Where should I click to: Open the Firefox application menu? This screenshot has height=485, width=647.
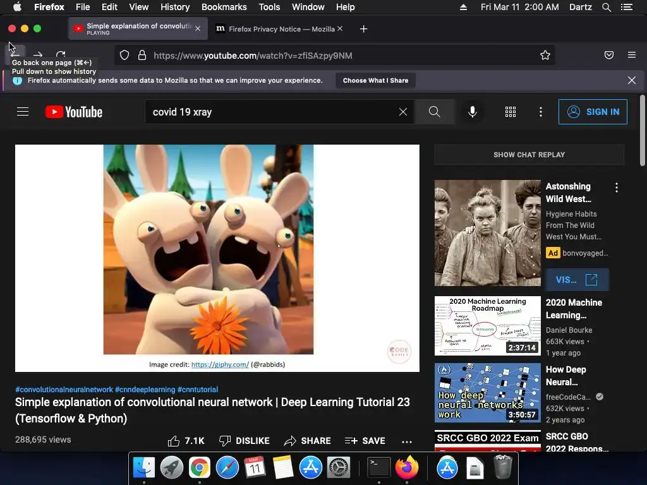pyautogui.click(x=632, y=55)
